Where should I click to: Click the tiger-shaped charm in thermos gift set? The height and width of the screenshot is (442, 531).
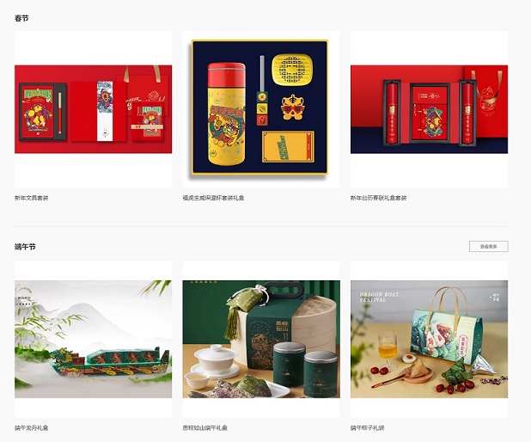click(293, 107)
